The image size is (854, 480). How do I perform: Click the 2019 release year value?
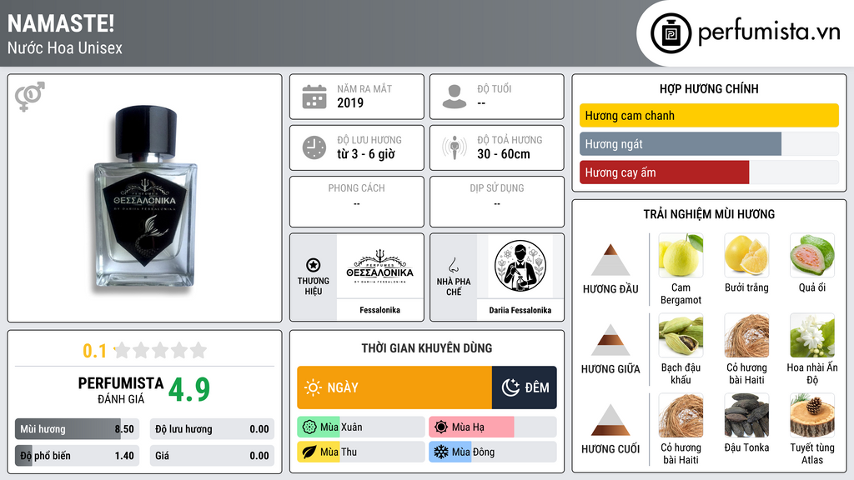coord(350,102)
